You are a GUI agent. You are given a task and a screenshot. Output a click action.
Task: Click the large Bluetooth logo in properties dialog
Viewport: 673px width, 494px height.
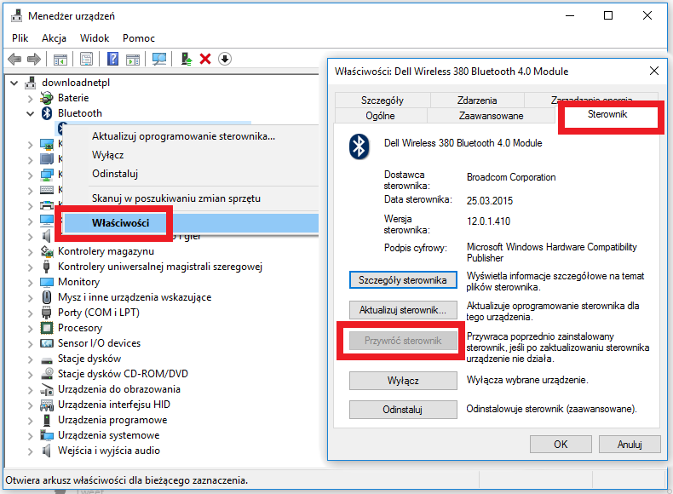pyautogui.click(x=359, y=146)
